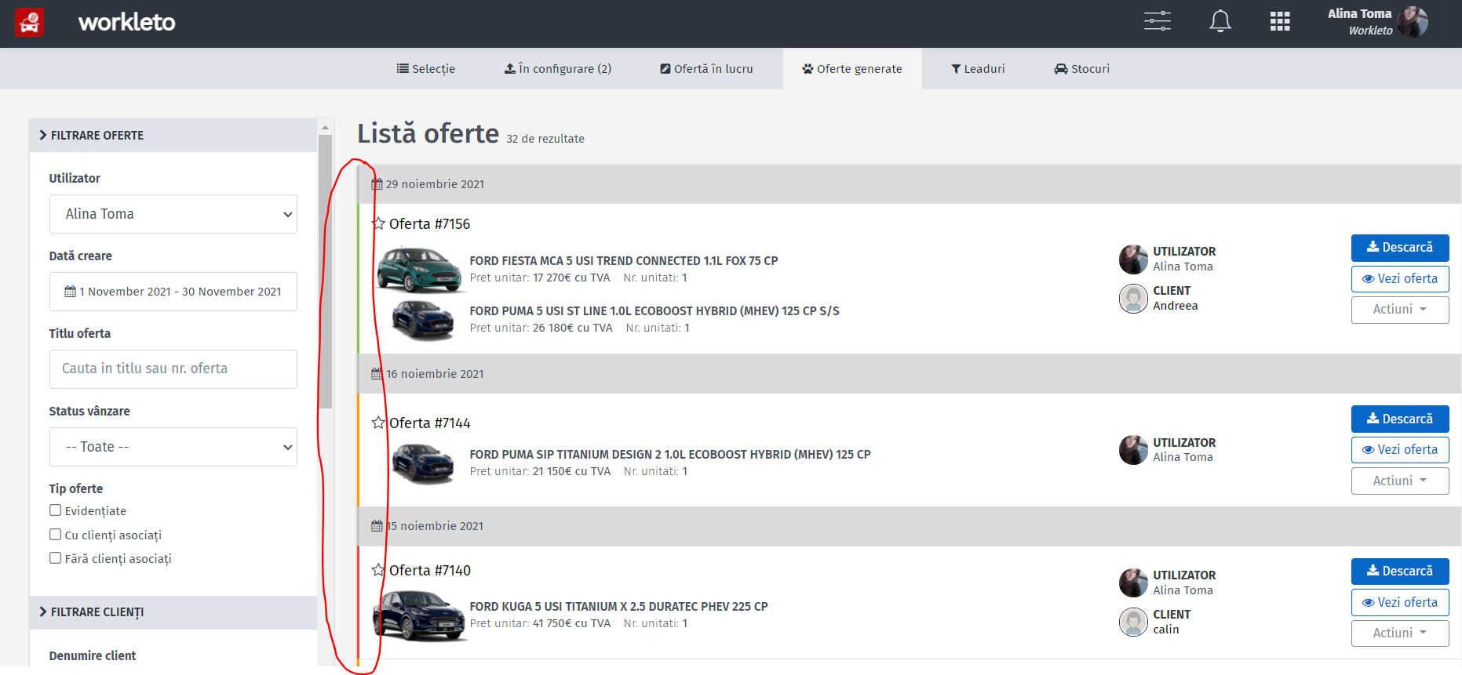View offer #7156 with Vezi oferta

(1400, 279)
